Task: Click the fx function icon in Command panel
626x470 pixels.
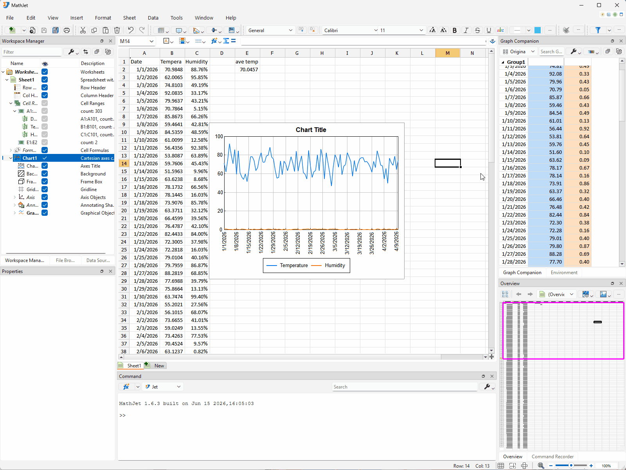Action: [x=126, y=387]
